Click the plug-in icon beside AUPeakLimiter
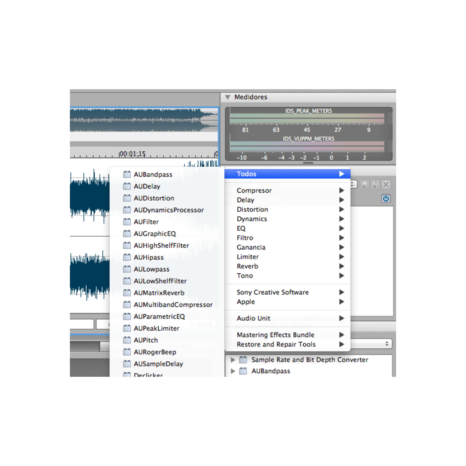 point(127,328)
